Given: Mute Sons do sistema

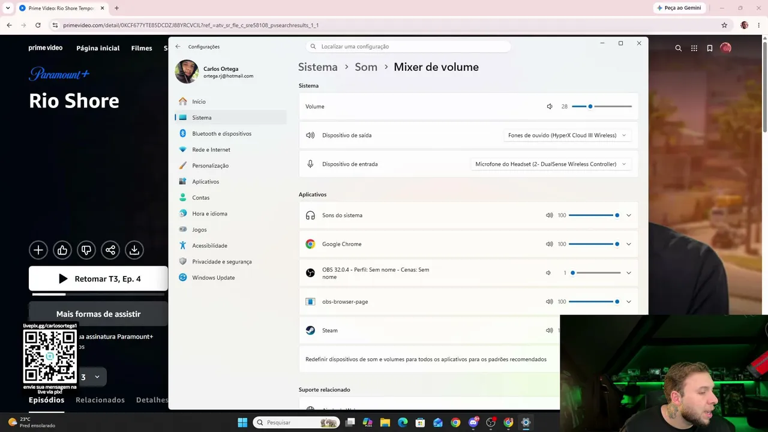Looking at the screenshot, I should coord(549,215).
